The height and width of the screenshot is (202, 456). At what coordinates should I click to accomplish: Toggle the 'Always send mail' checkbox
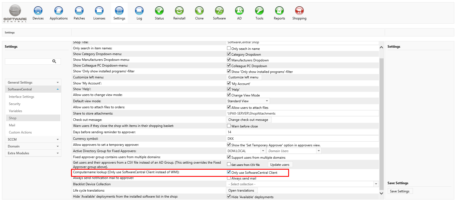click(x=229, y=178)
